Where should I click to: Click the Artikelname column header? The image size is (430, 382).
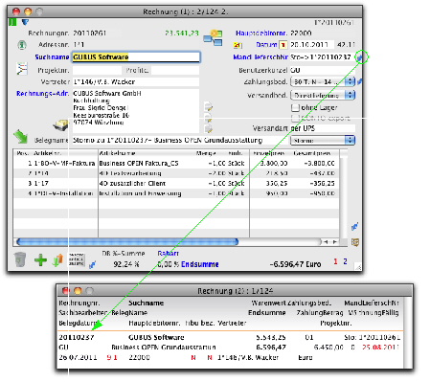click(x=118, y=153)
